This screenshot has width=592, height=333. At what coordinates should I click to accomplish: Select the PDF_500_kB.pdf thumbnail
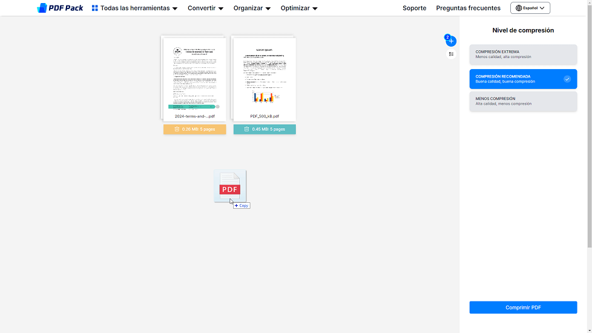tap(265, 77)
